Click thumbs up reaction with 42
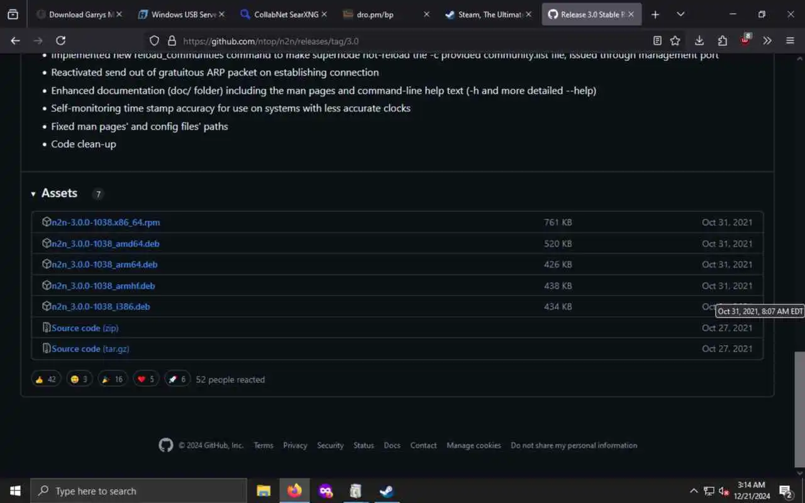This screenshot has height=503, width=805. [46, 379]
